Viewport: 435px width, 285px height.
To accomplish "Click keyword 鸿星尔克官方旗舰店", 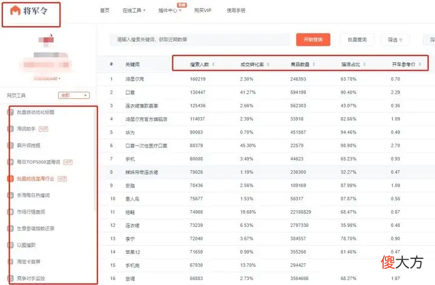I will (x=146, y=119).
